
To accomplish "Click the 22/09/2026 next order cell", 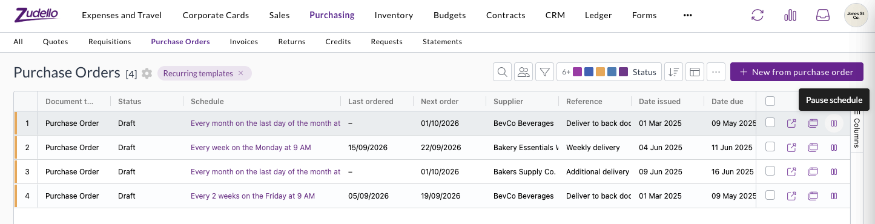I will tap(449, 147).
